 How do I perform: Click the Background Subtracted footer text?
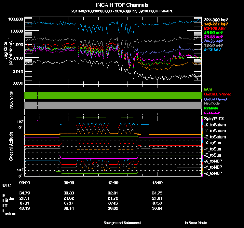click(122, 223)
